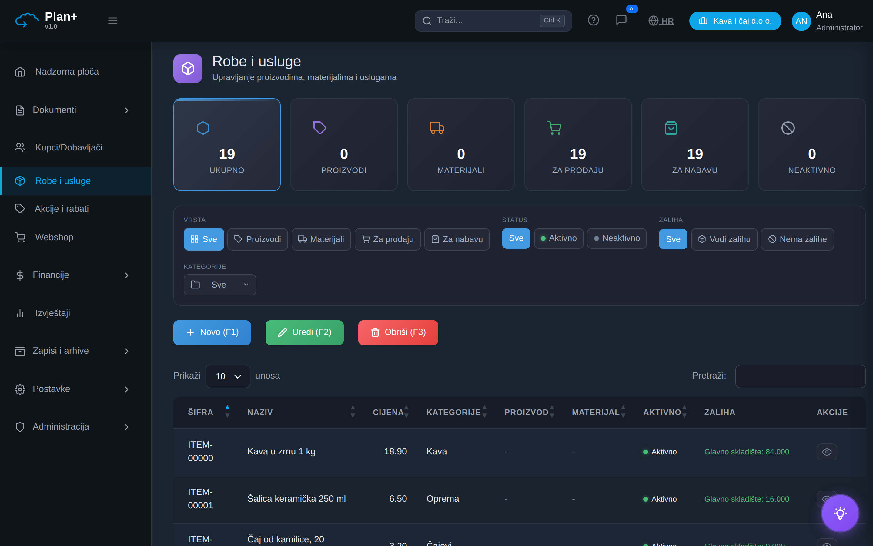Image resolution: width=873 pixels, height=546 pixels.
Task: Click the Plan+ cloud logo
Action: (x=27, y=20)
